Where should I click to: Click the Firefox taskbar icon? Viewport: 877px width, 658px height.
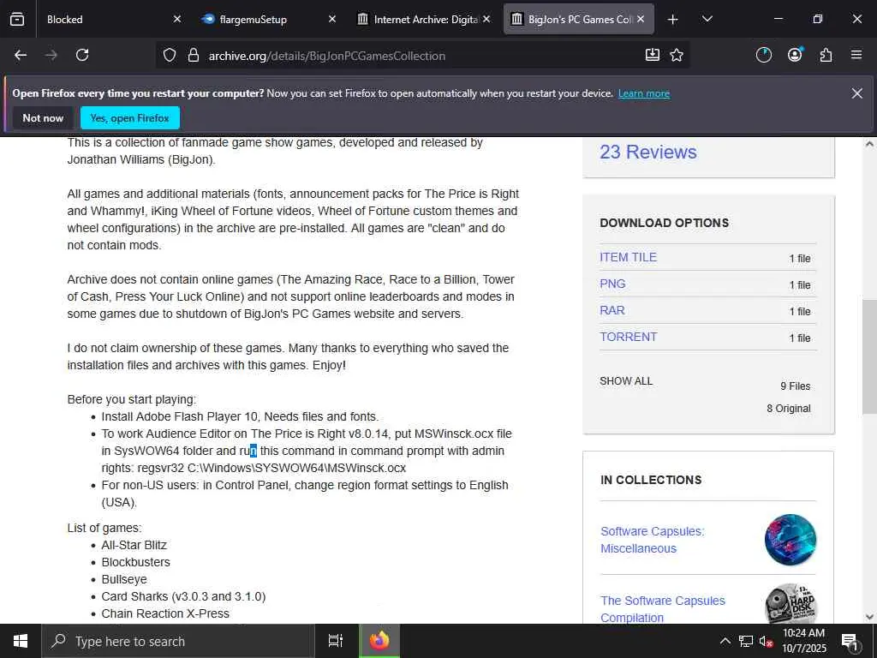[379, 641]
